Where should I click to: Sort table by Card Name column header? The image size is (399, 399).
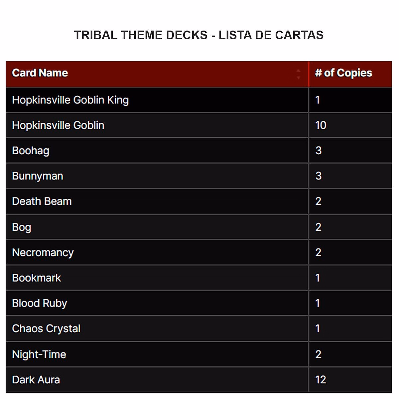click(x=40, y=73)
